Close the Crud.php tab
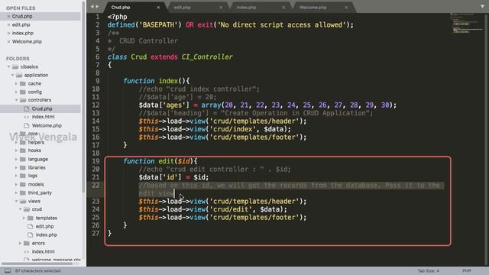The height and width of the screenshot is (275, 489). (x=158, y=8)
